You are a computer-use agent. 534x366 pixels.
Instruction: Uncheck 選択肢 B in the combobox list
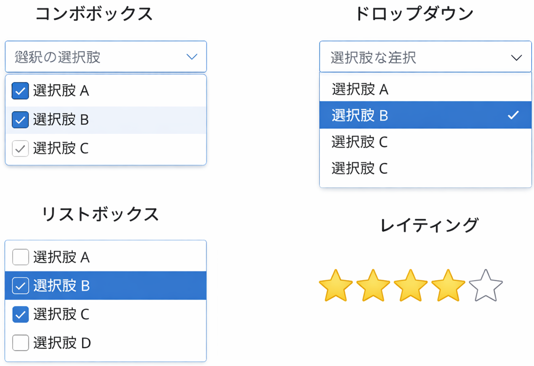click(x=20, y=119)
